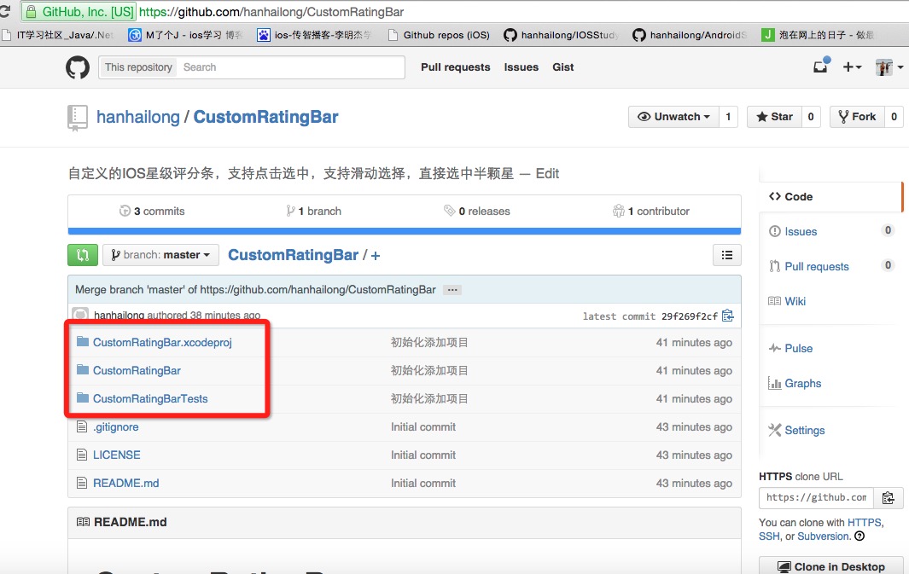This screenshot has width=909, height=574.
Task: Open Issues in top navigation
Action: point(522,67)
